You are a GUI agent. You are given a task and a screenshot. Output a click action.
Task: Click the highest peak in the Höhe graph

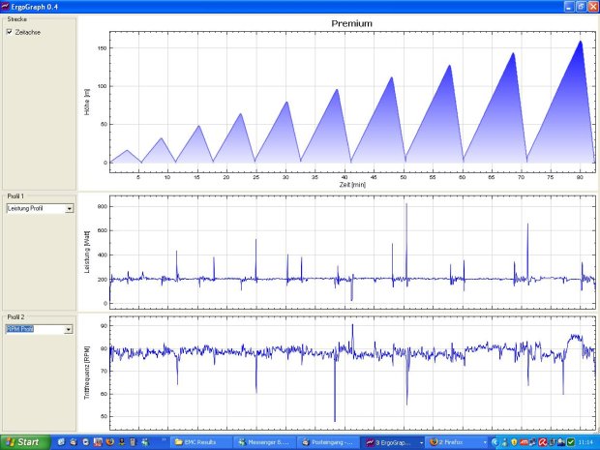580,42
